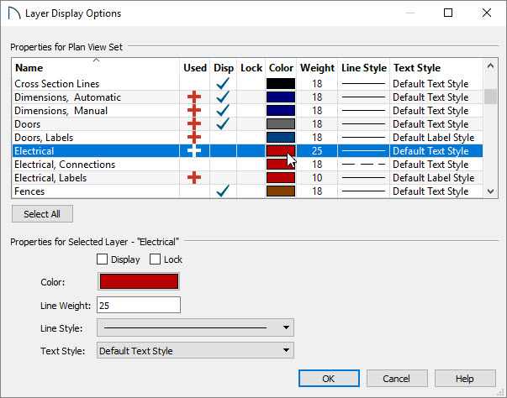Open the Line Style dropdown

pos(195,327)
